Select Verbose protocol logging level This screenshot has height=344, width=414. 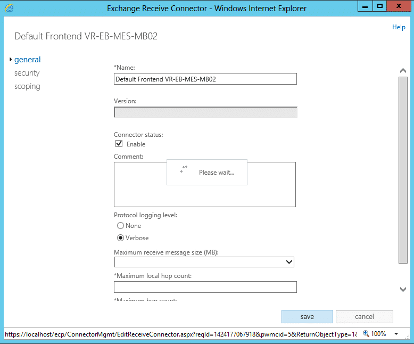click(x=120, y=238)
